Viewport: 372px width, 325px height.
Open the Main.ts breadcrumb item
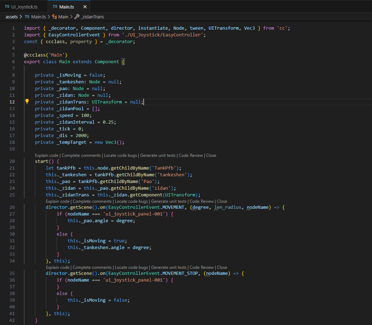click(x=38, y=17)
